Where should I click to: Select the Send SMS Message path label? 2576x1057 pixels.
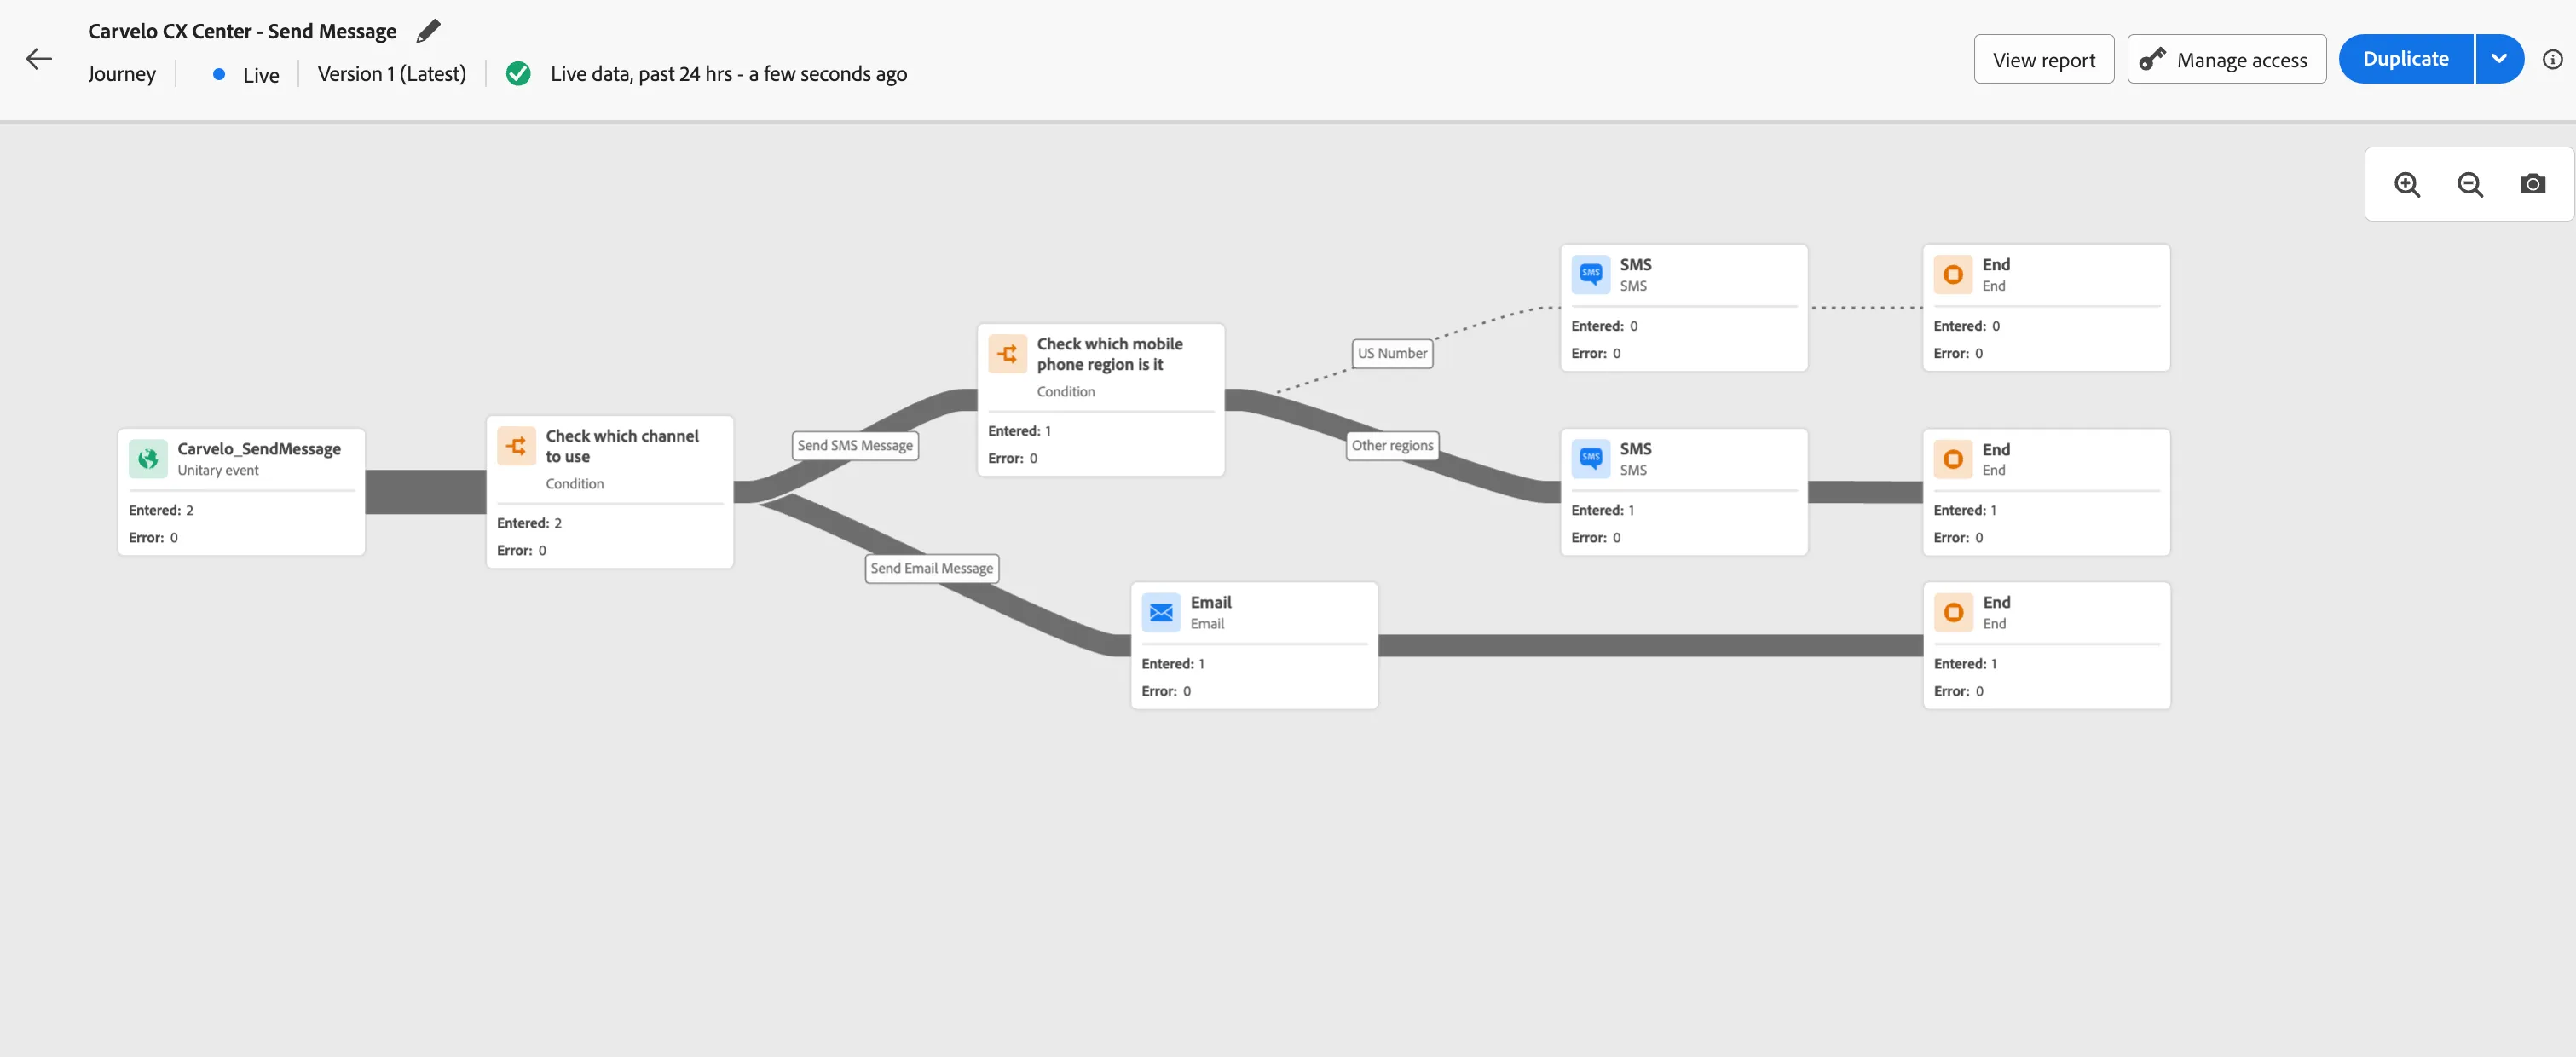(x=855, y=445)
